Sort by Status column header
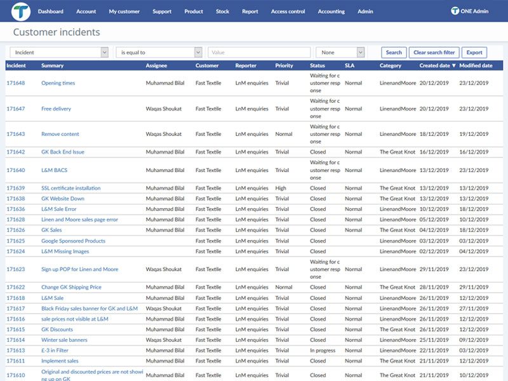 tap(317, 65)
